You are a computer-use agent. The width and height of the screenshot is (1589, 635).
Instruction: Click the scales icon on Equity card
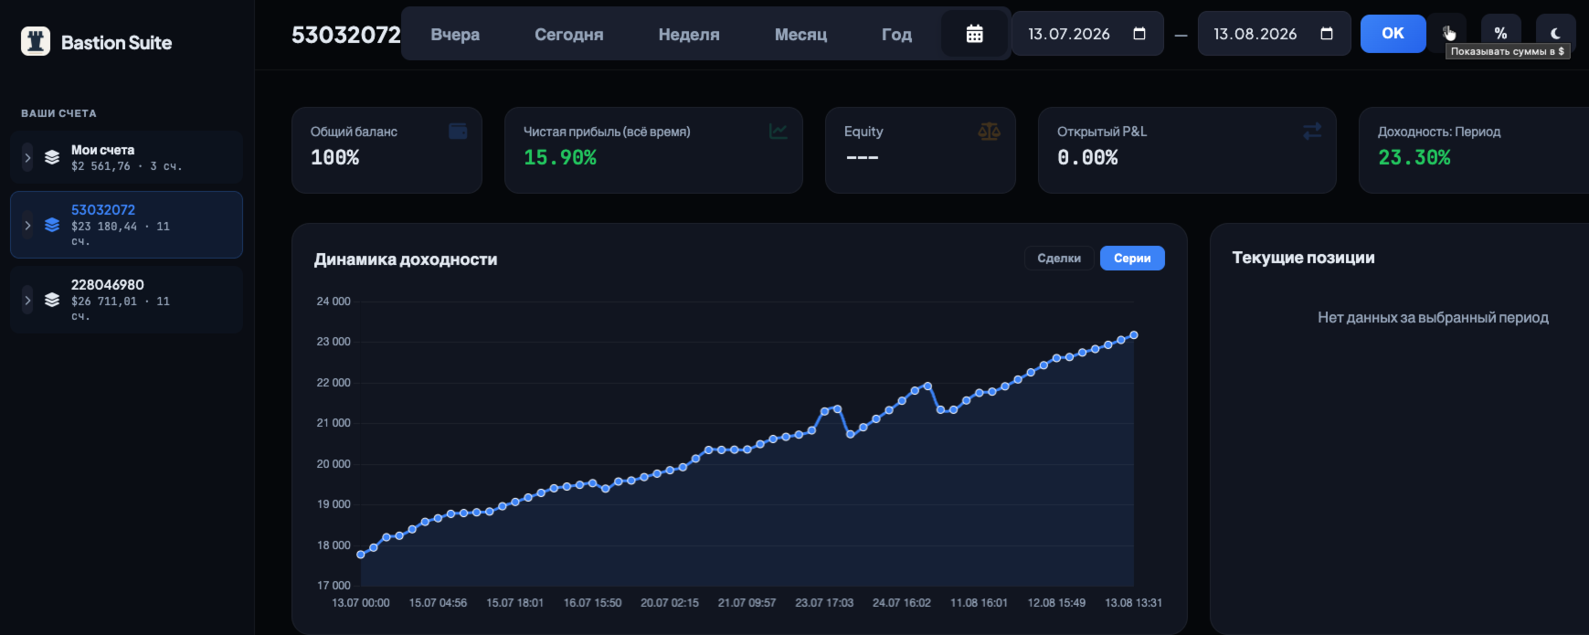pos(989,132)
